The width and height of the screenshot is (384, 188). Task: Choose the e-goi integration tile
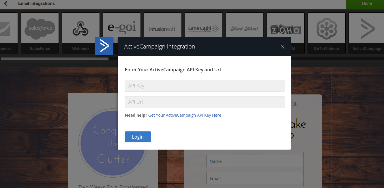[122, 25]
